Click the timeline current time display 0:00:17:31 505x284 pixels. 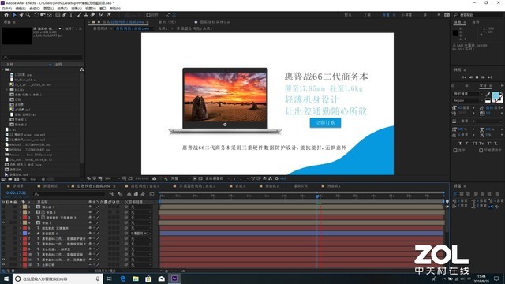[x=16, y=192]
